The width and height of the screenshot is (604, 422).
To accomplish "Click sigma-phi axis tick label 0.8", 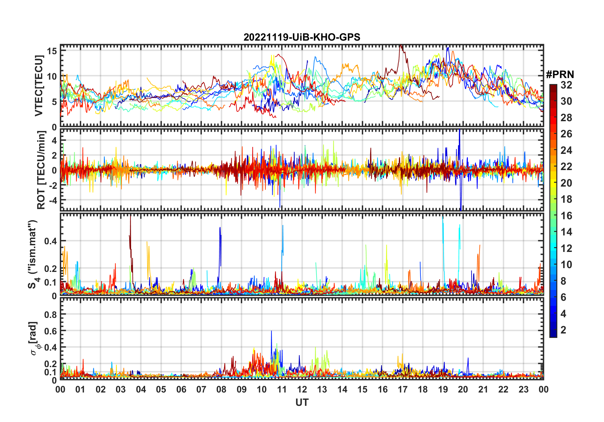I will coord(51,314).
